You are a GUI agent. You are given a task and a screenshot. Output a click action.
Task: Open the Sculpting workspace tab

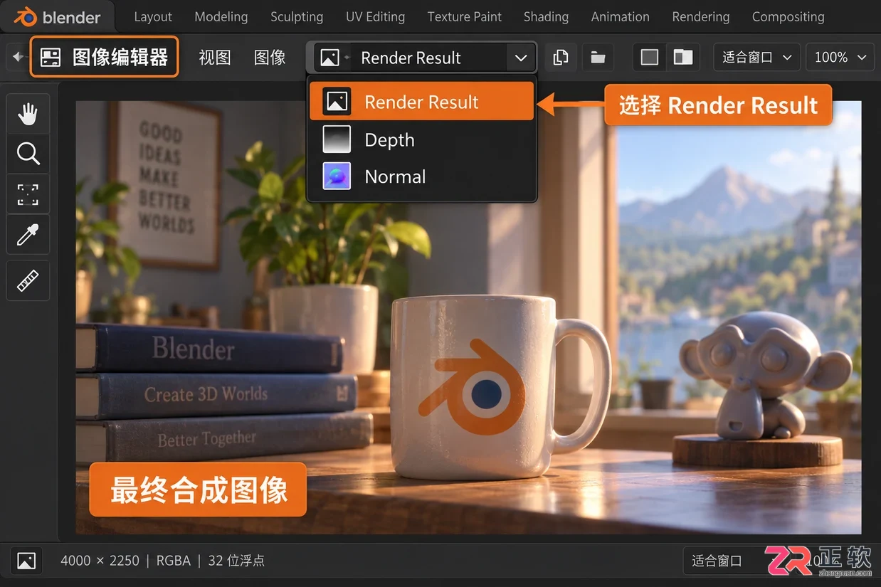(297, 16)
